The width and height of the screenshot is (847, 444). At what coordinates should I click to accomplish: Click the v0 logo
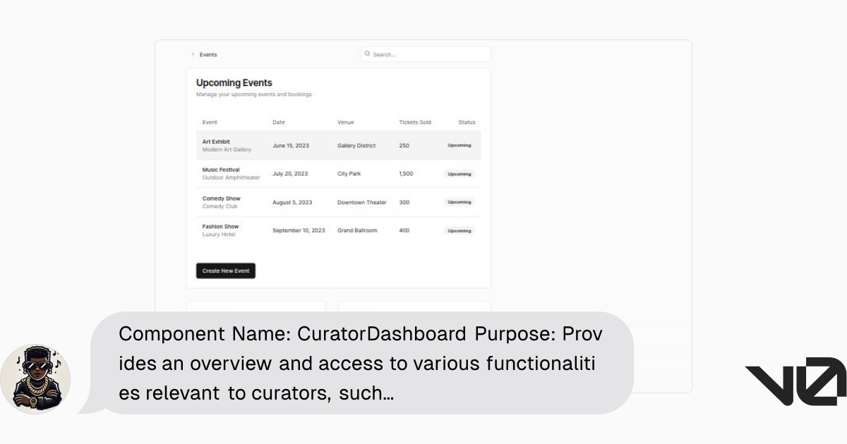[x=795, y=382]
